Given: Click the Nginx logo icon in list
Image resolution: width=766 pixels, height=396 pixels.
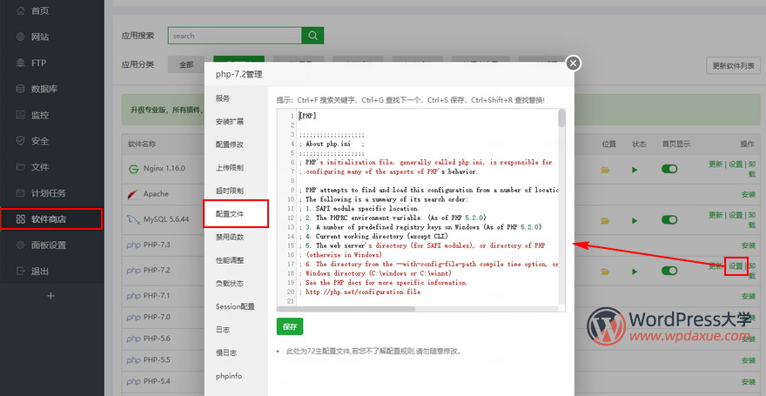Looking at the screenshot, I should pos(133,169).
